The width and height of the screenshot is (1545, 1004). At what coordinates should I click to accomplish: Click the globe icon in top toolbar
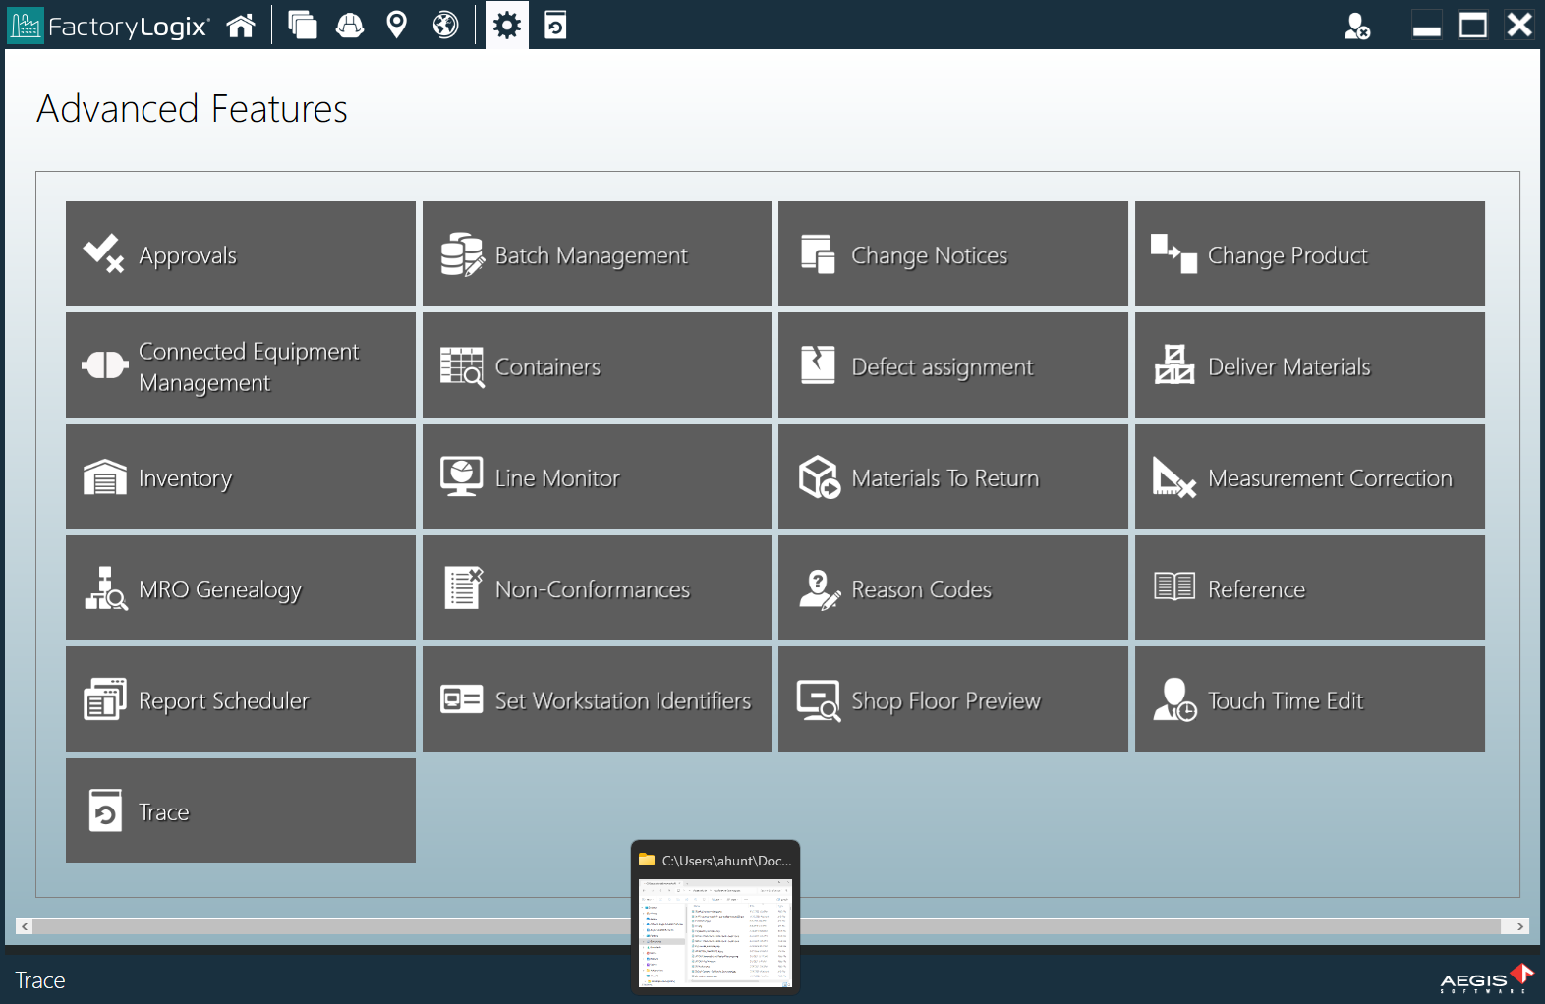tap(446, 25)
